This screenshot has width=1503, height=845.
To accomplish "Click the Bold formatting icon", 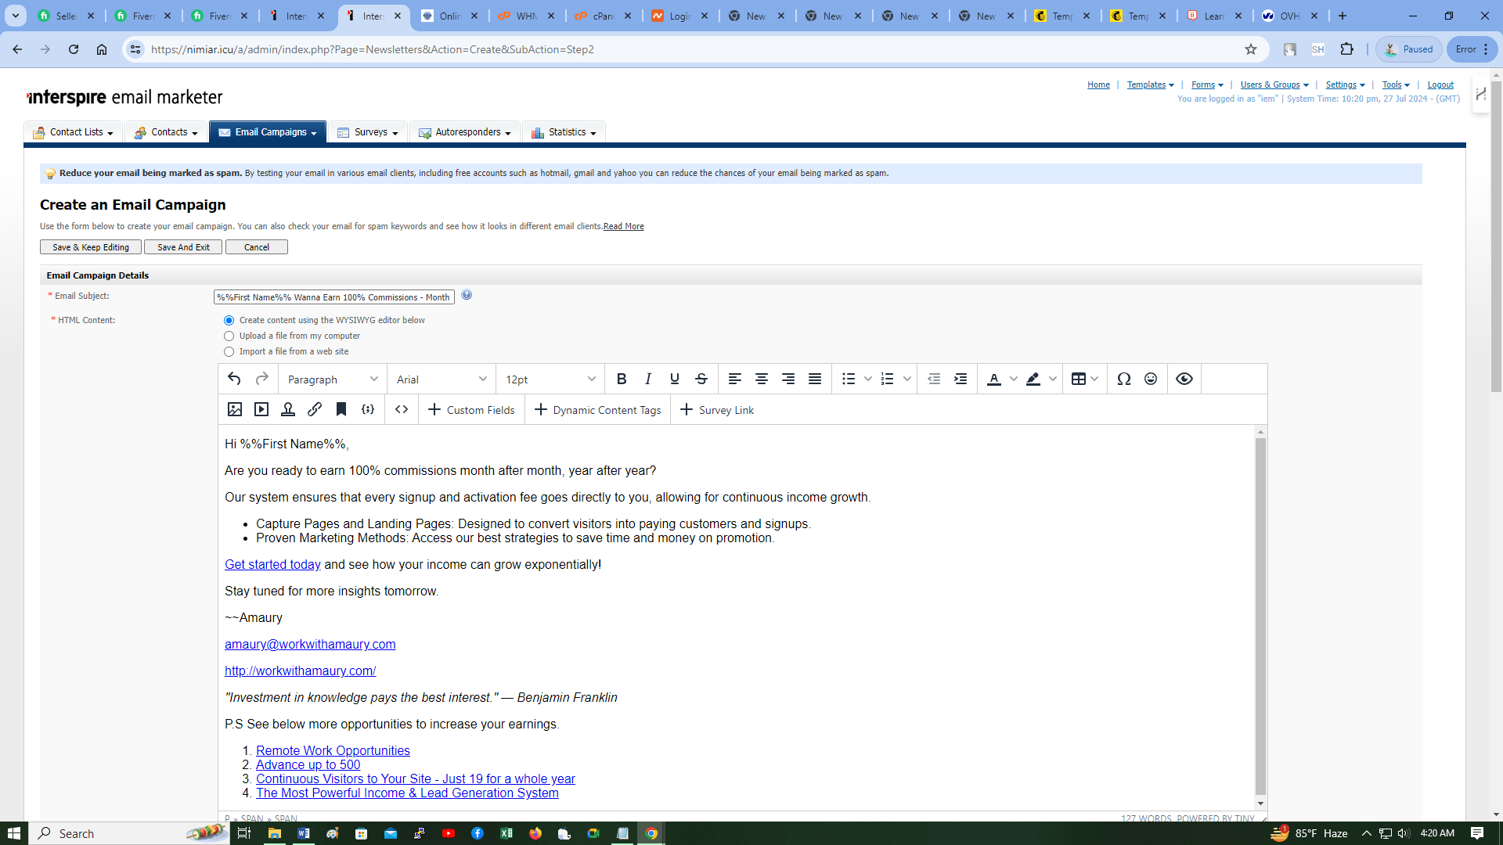I will [622, 379].
